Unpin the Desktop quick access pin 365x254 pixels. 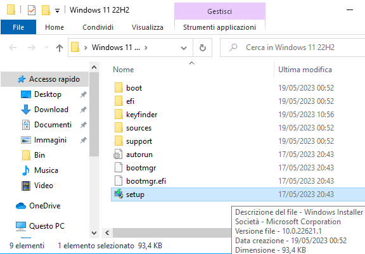point(84,94)
